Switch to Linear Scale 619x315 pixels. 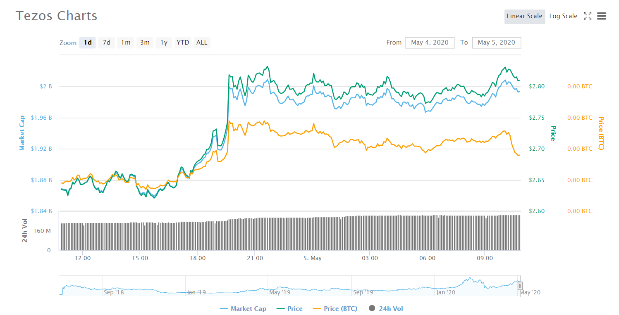[x=524, y=16]
